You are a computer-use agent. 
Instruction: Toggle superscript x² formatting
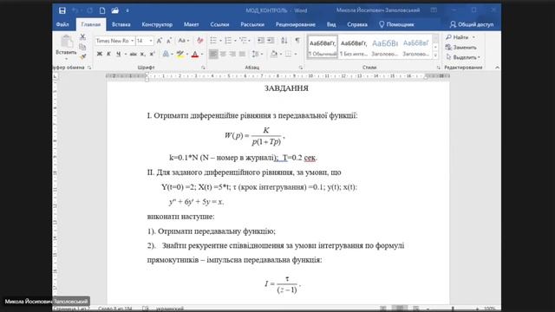[x=153, y=54]
